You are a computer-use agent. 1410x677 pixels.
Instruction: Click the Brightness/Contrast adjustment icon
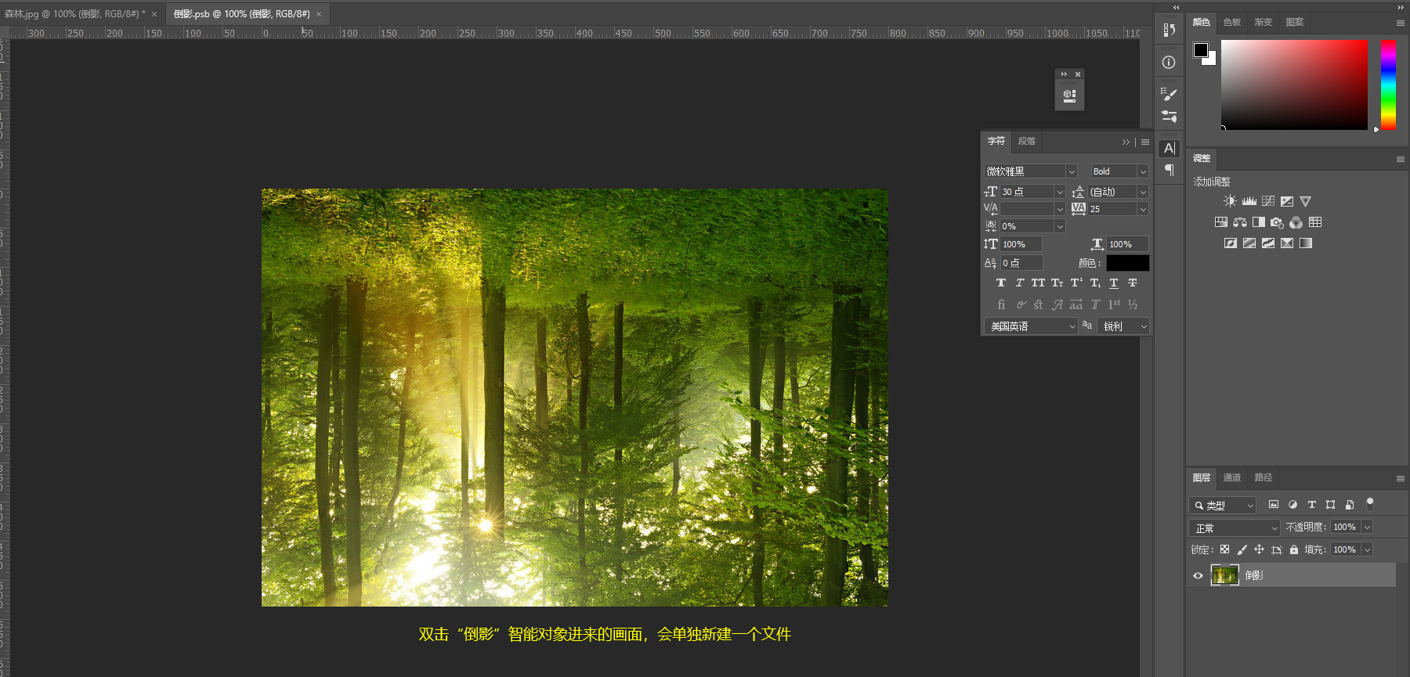1230,201
